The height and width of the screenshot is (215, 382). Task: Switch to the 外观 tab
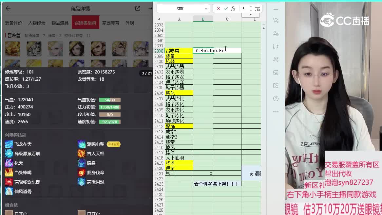[130, 23]
